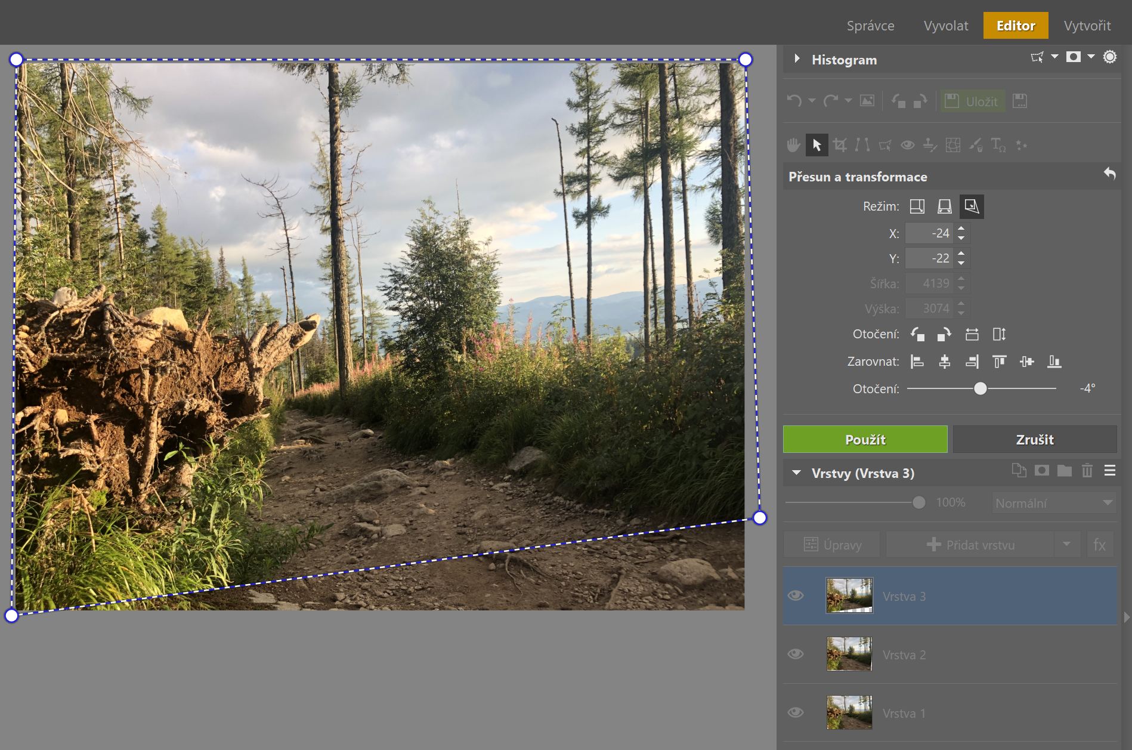Screen dimensions: 1132x750
Task: Open the Přidat vrstvu dropdown arrow
Action: (1067, 544)
